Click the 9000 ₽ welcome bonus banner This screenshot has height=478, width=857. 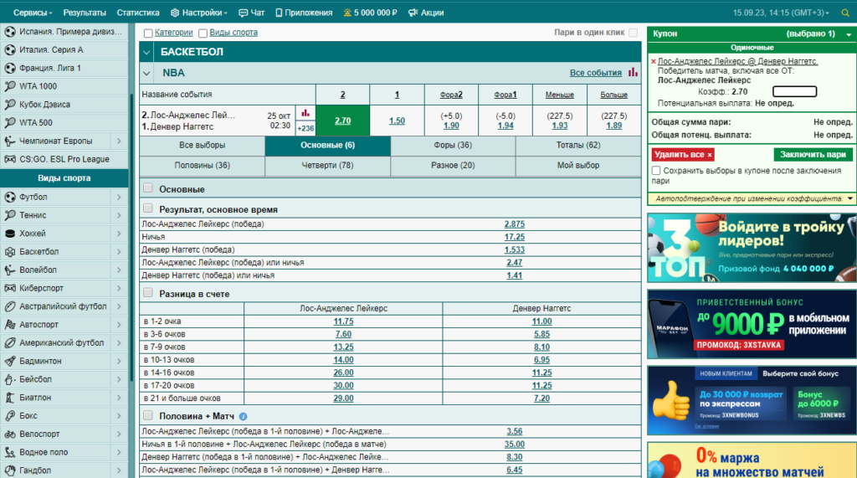click(752, 324)
